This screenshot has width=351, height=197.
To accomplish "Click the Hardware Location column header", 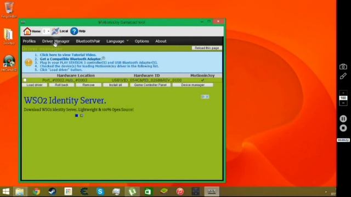I will coord(76,76).
